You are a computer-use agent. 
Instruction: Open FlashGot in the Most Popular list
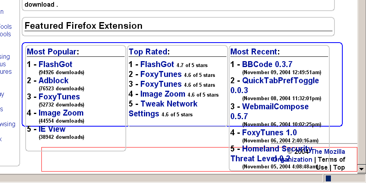(55, 64)
